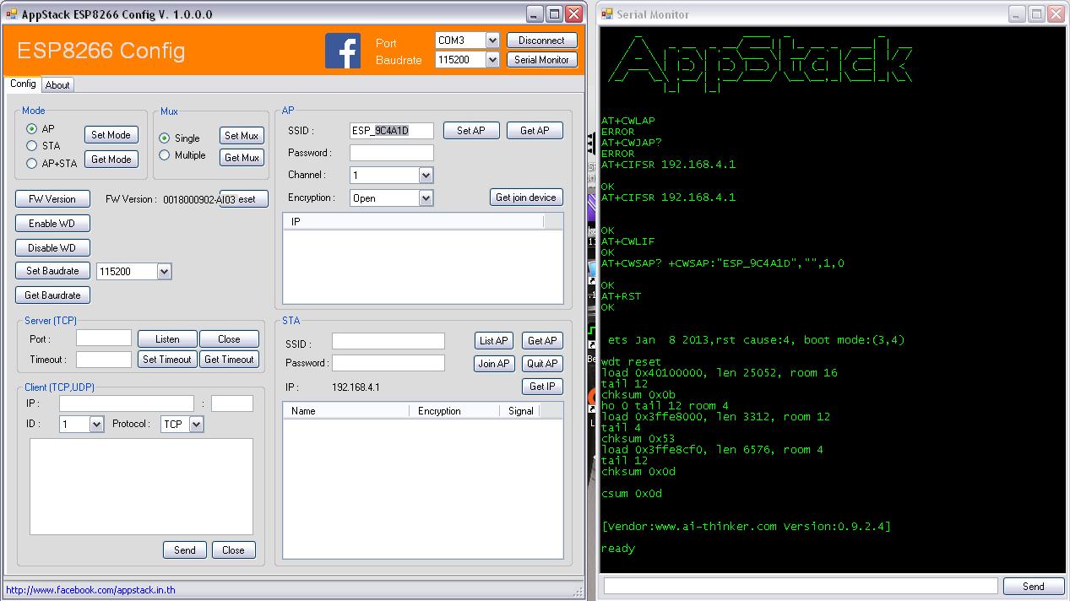Choose the Multiple mux radio button

coord(165,155)
